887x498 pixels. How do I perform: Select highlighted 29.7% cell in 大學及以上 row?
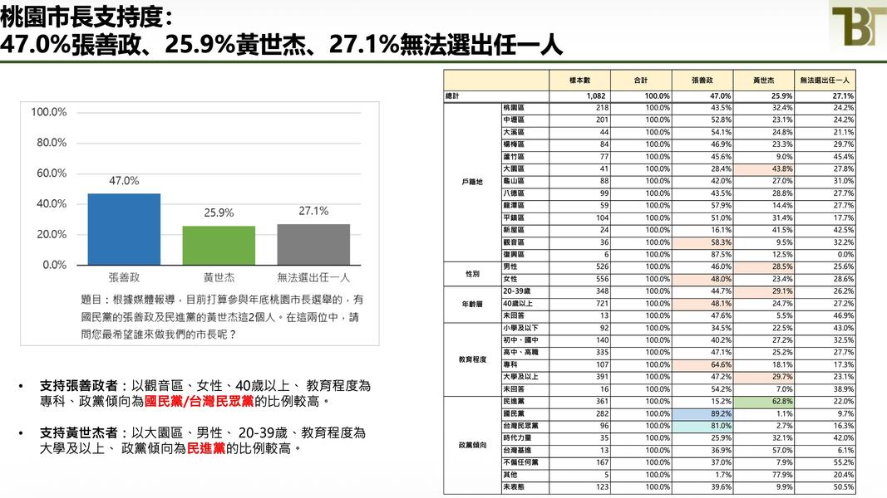point(764,377)
